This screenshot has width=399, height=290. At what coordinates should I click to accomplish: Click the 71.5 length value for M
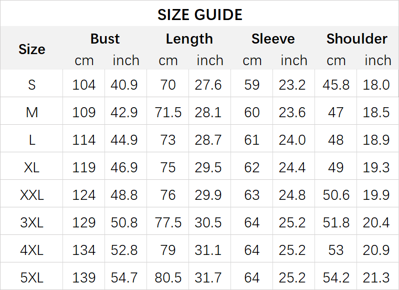click(x=168, y=112)
